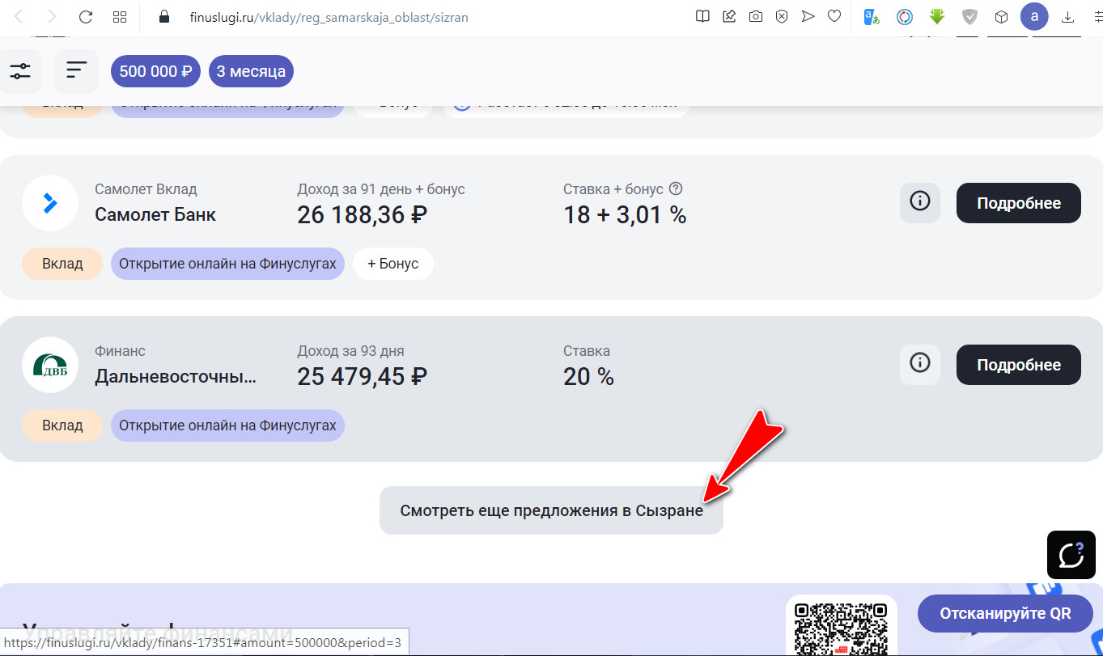Screen dimensions: 1103x656
Task: Click Подробнее for Дальневосточный bank
Action: click(x=1018, y=365)
